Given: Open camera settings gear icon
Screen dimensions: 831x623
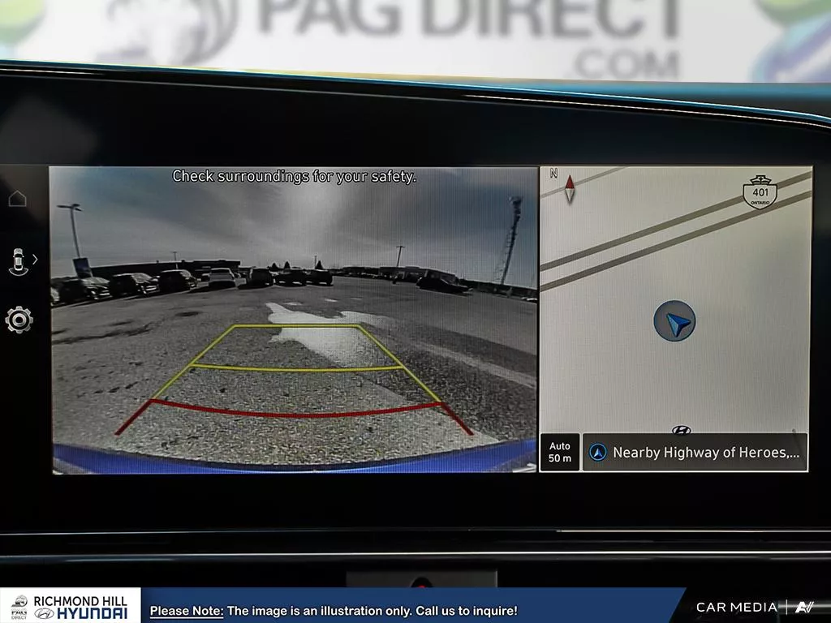Looking at the screenshot, I should pos(19,320).
